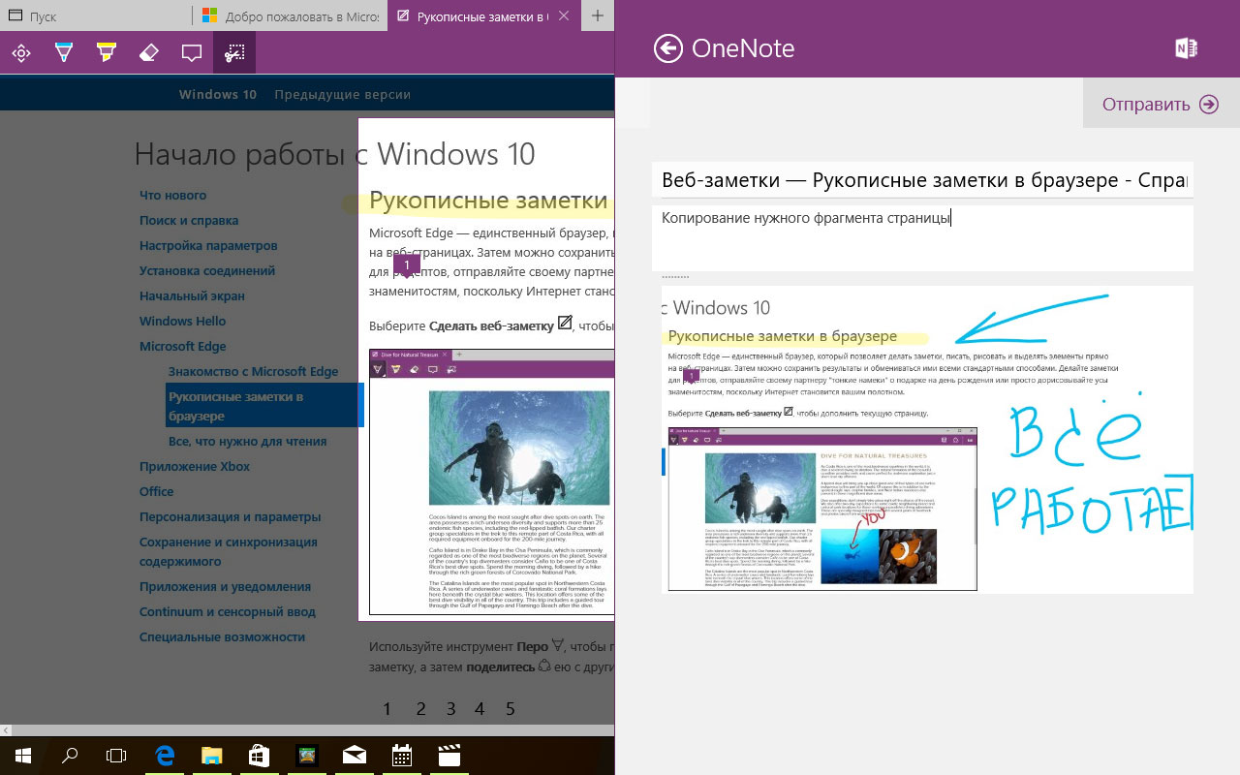
Task: Click heading Начало работы с Windows 10
Action: point(334,154)
